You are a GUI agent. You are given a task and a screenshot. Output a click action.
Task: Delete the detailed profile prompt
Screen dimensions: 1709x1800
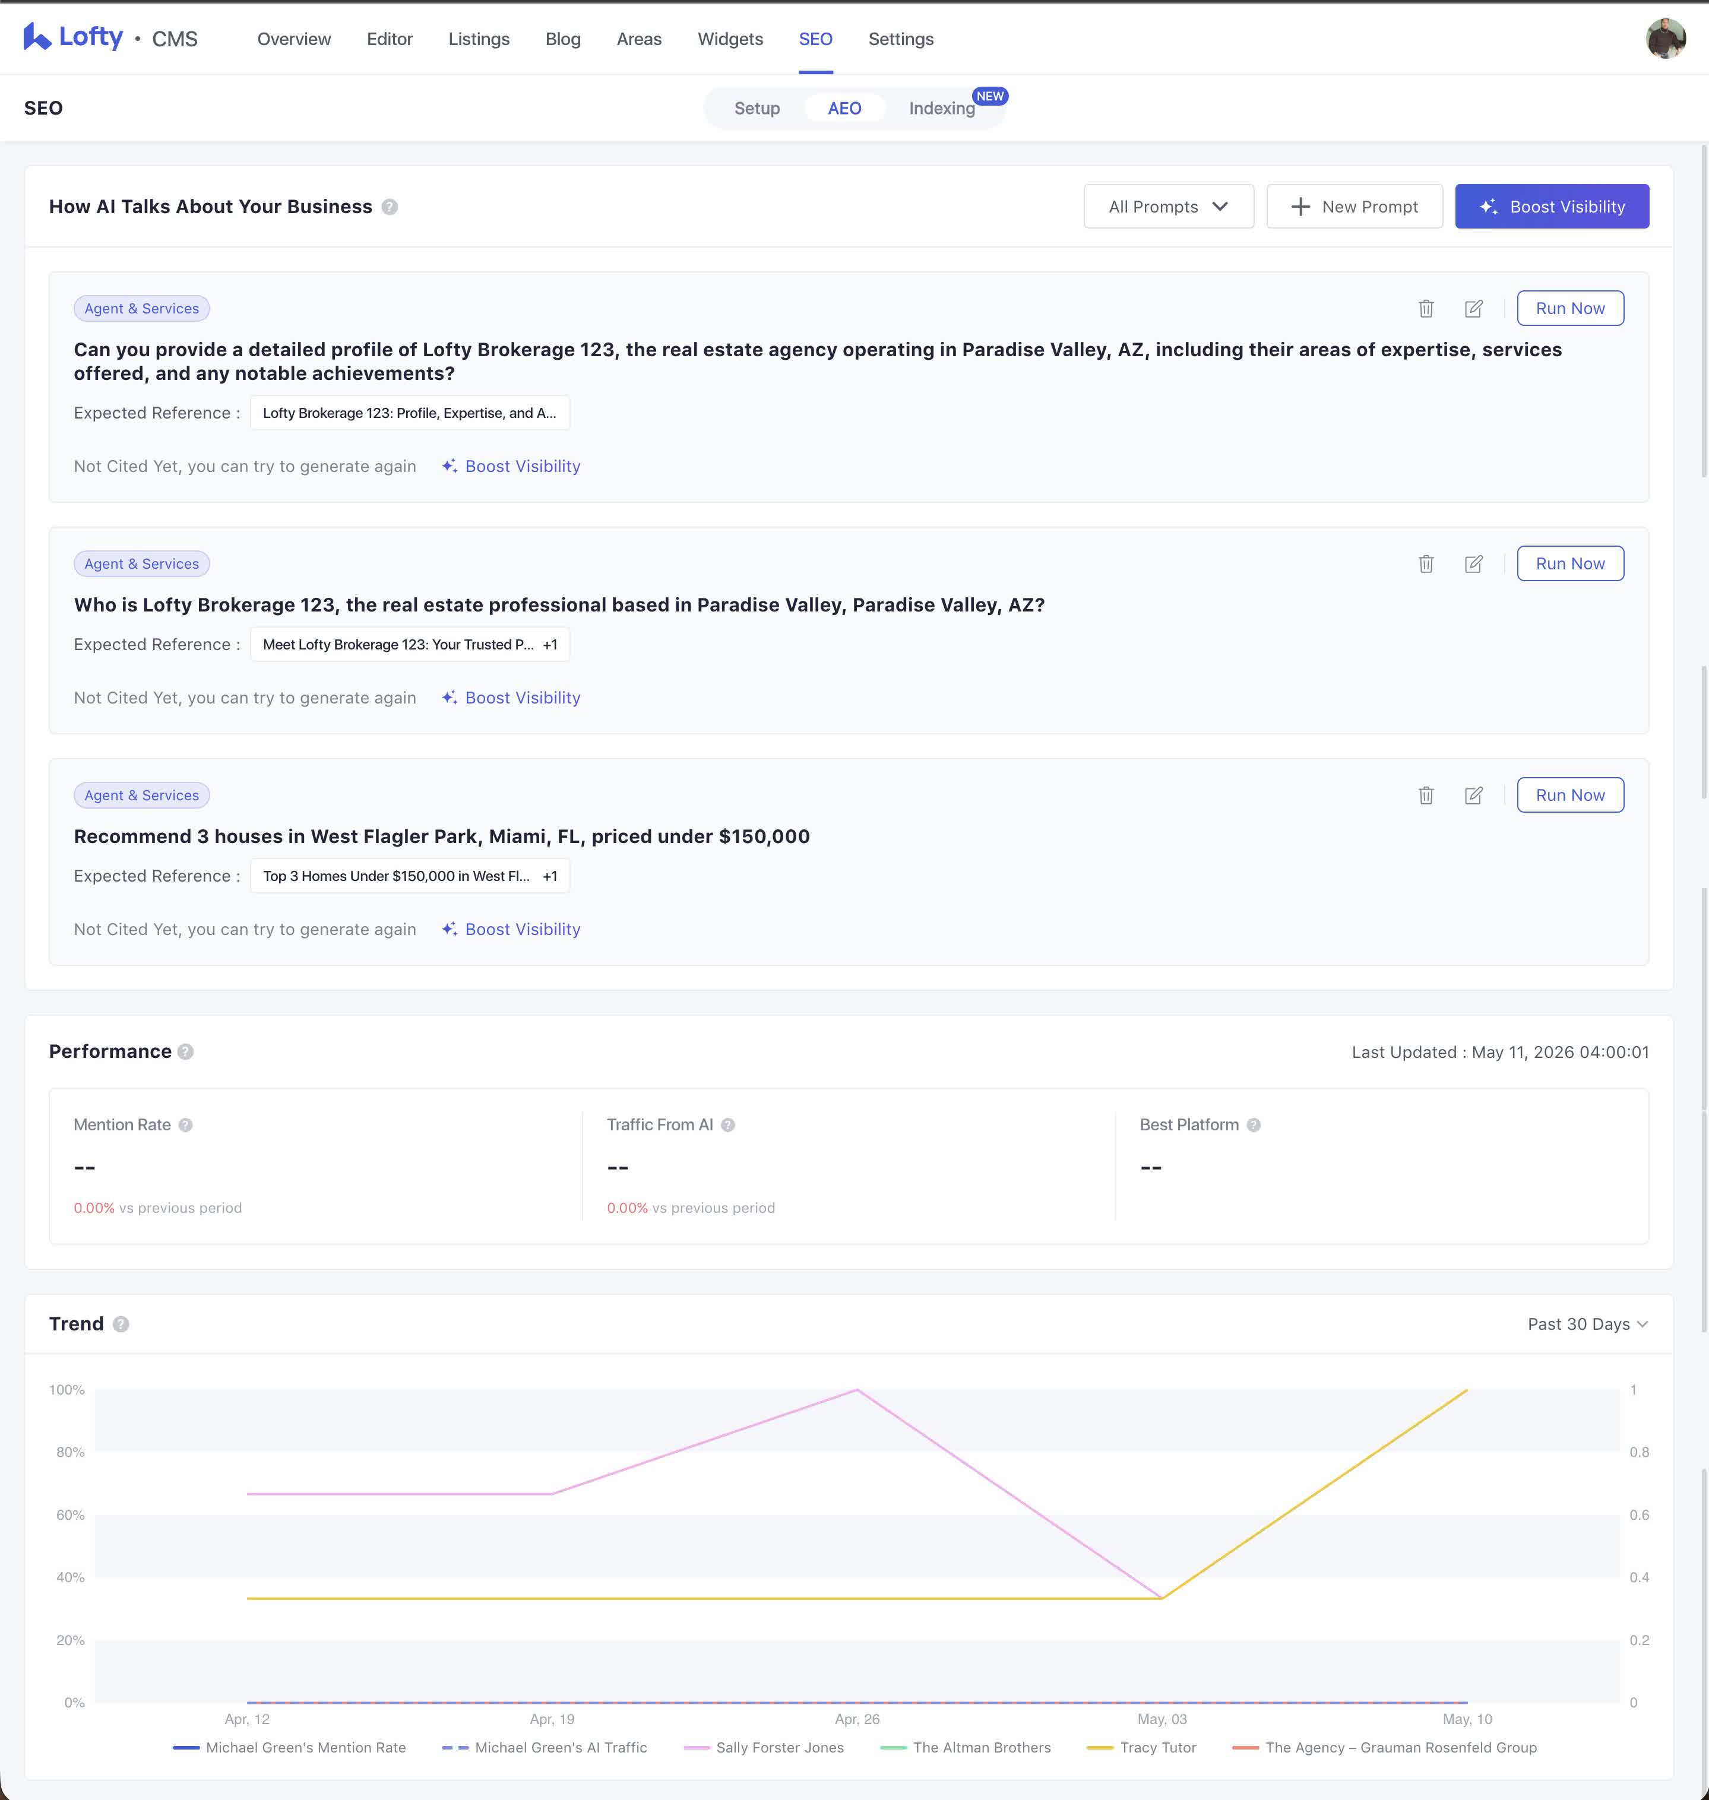point(1426,309)
